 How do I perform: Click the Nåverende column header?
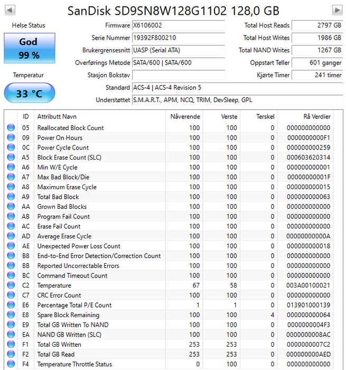tap(184, 116)
